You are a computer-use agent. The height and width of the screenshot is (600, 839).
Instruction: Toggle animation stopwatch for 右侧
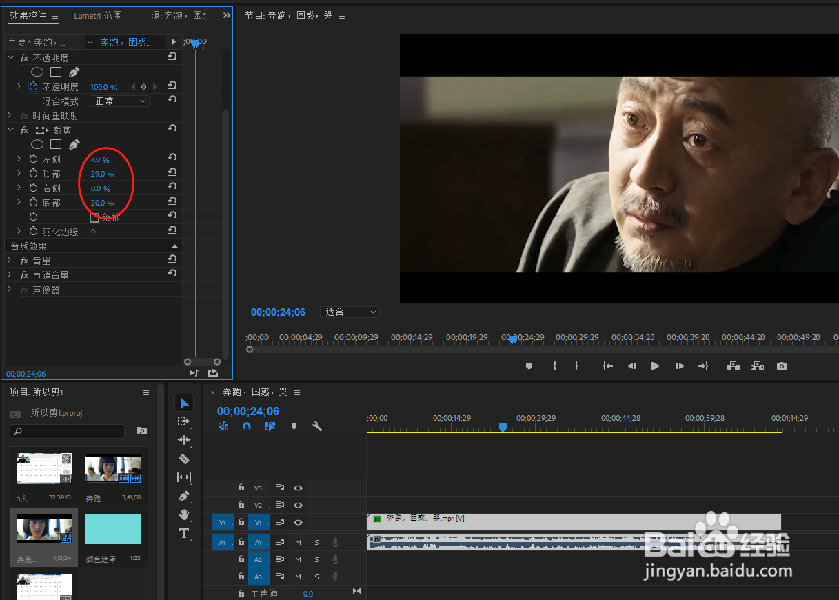click(33, 188)
